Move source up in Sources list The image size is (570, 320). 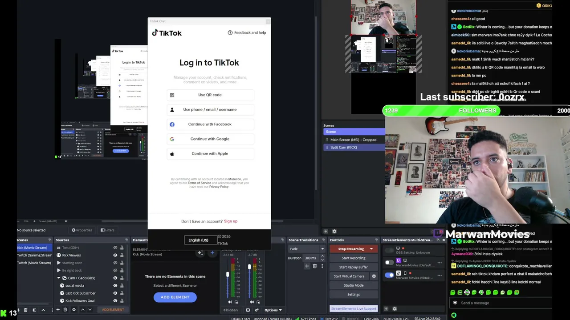(x=82, y=310)
